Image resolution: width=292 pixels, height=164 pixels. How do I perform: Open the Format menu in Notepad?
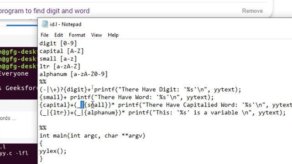click(77, 35)
